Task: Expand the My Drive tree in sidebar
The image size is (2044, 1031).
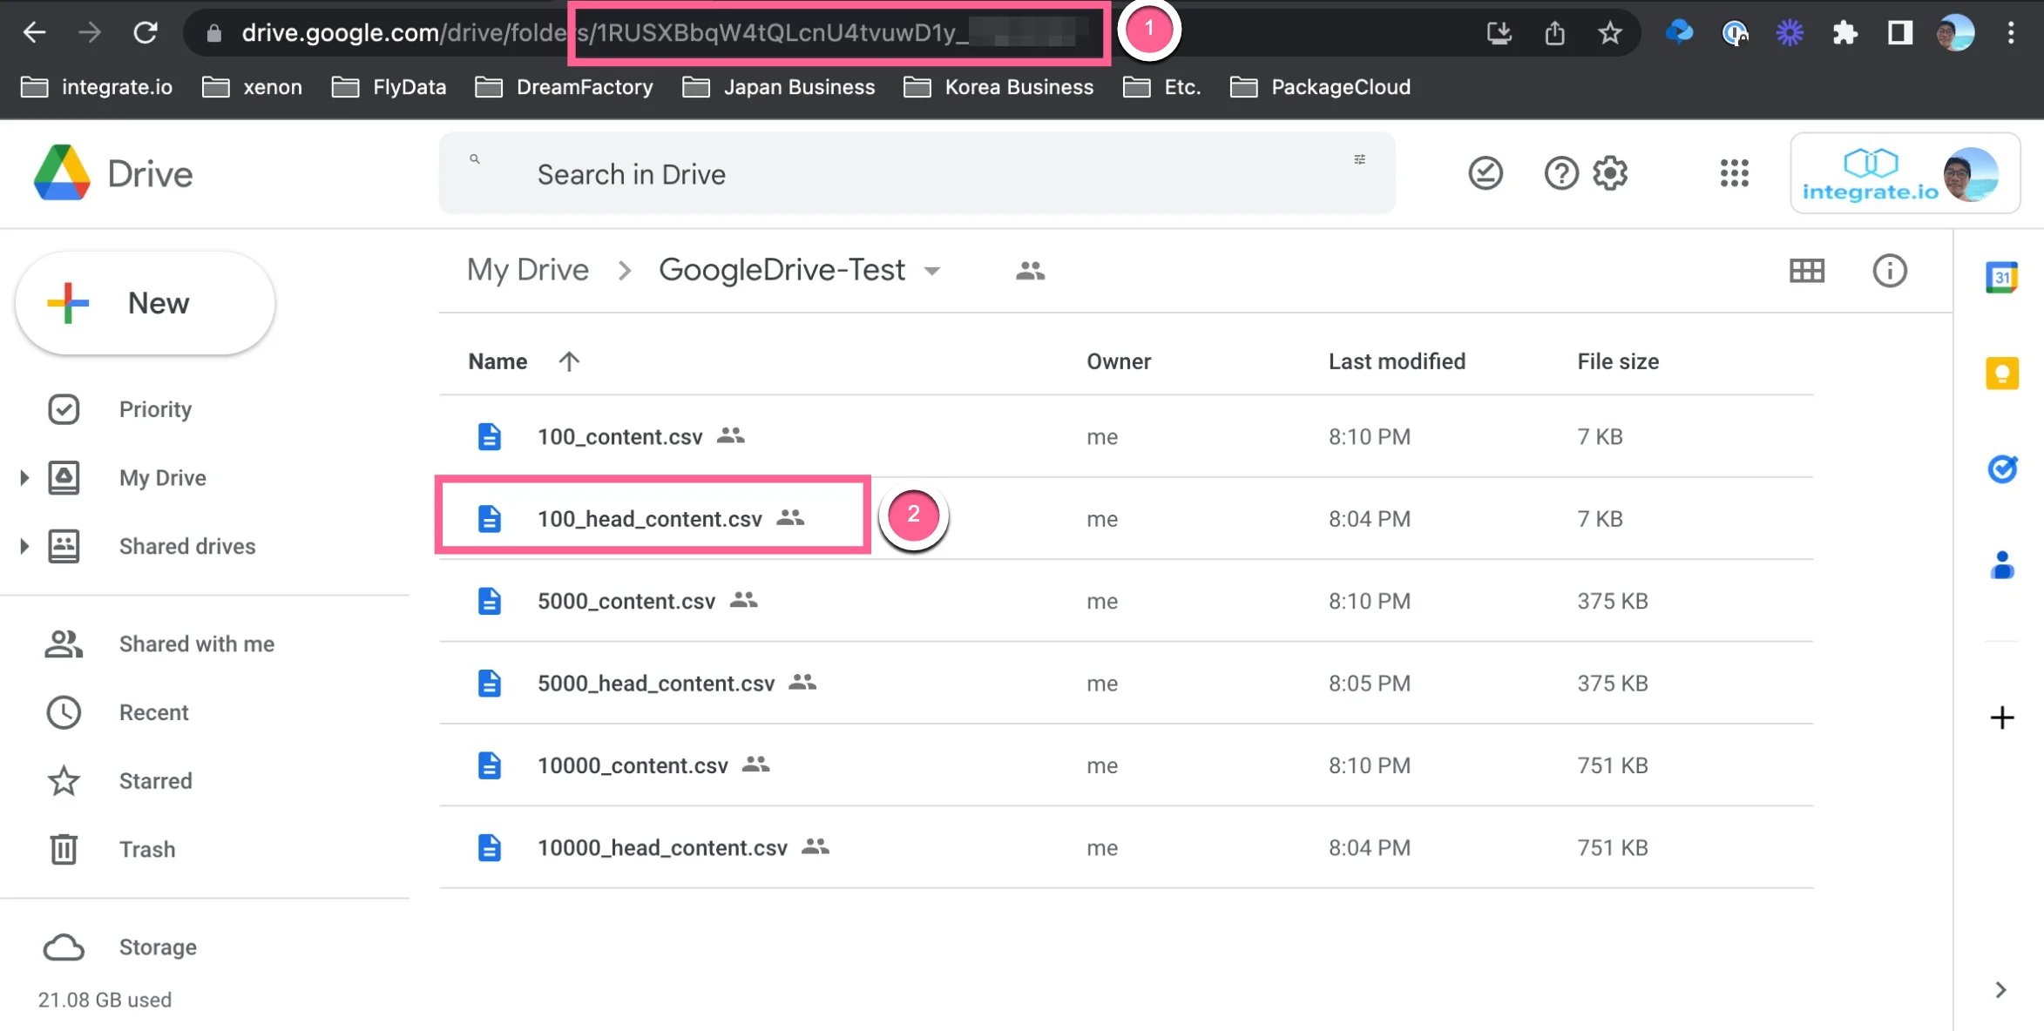Action: point(24,477)
